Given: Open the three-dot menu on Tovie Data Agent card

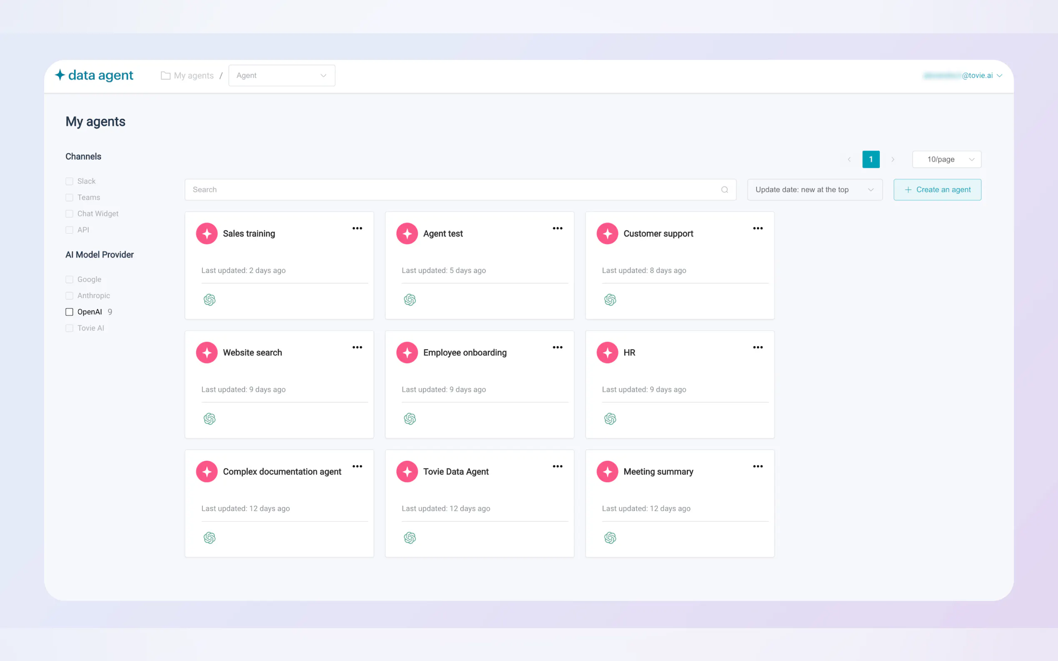Looking at the screenshot, I should click(x=557, y=467).
